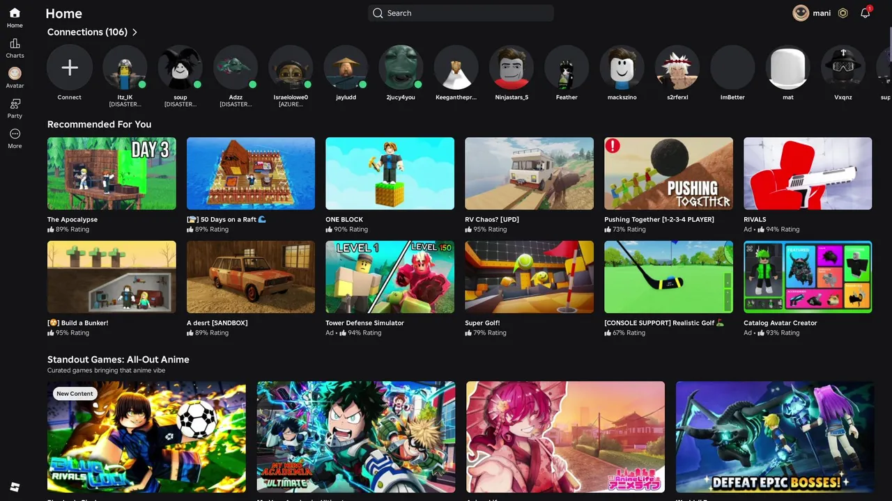This screenshot has height=501, width=892.
Task: Click the mani username text
Action: (822, 13)
